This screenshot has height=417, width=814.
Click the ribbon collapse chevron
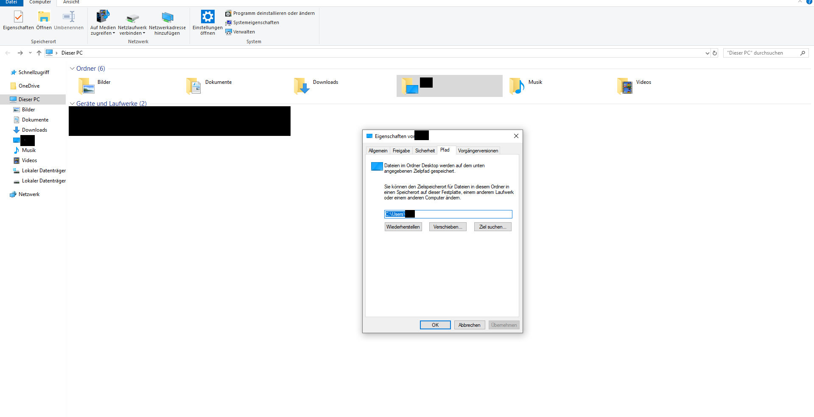pos(800,2)
